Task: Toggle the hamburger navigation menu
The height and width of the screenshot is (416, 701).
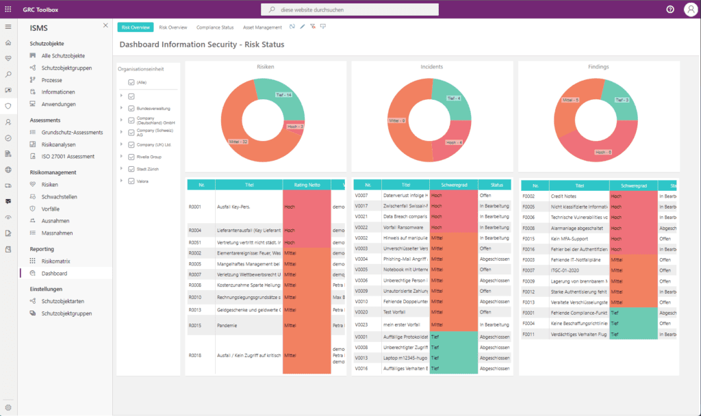Action: click(8, 27)
